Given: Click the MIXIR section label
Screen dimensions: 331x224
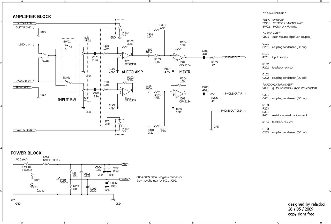Looking at the screenshot, I should (x=185, y=72).
